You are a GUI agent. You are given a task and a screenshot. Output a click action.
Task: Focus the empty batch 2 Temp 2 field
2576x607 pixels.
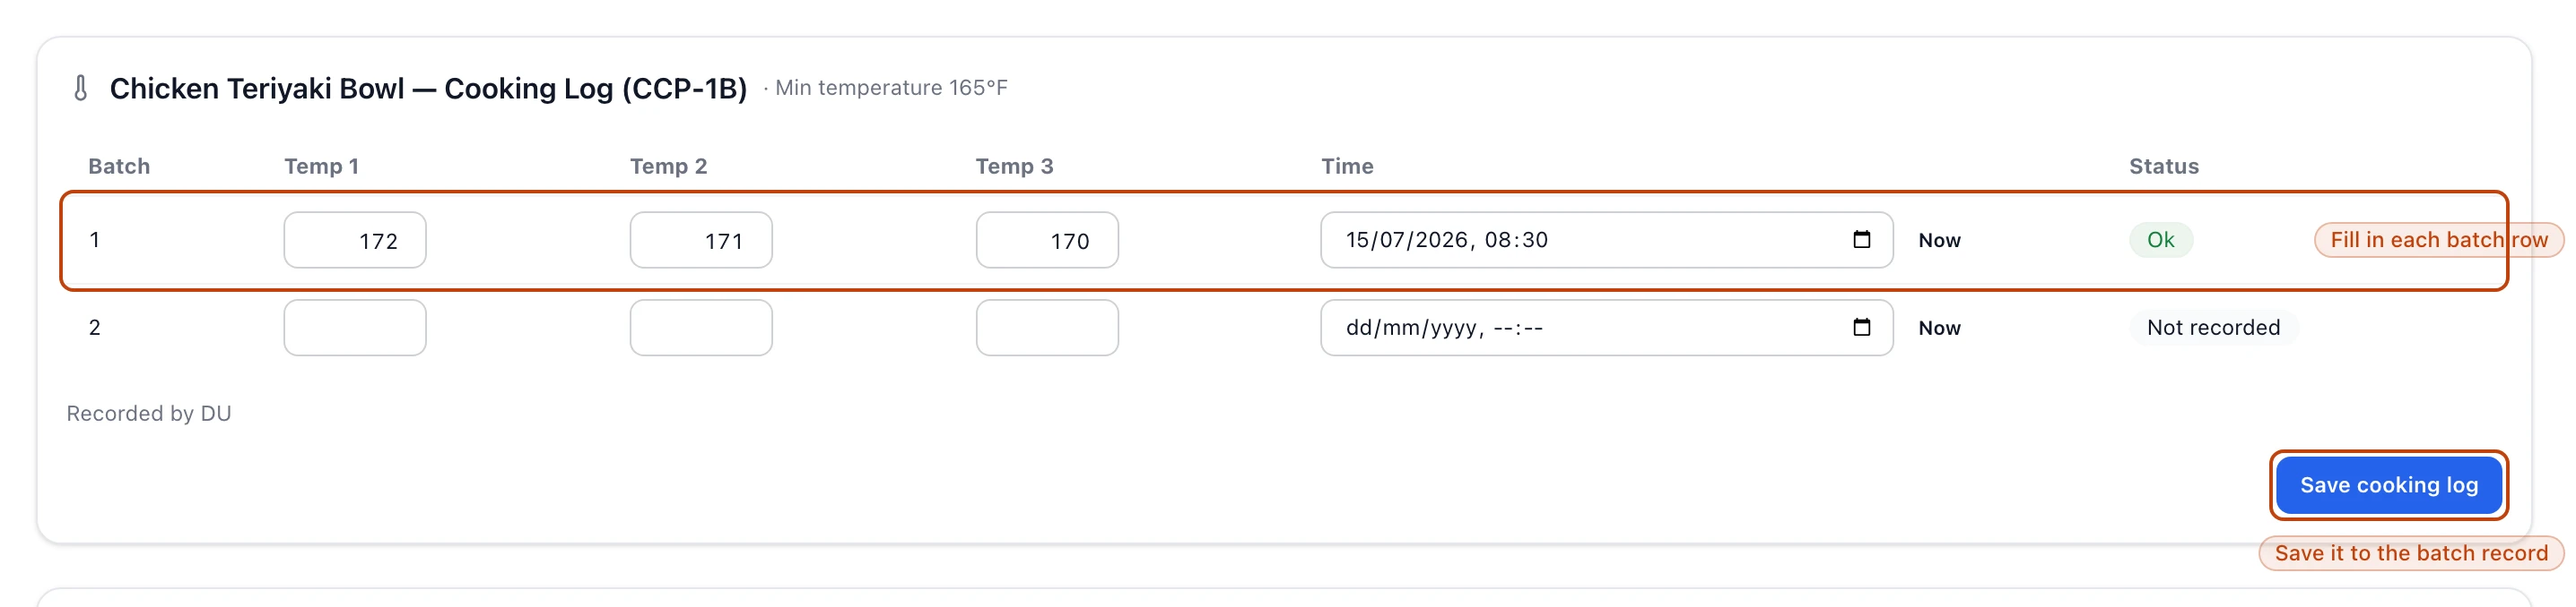click(x=701, y=328)
